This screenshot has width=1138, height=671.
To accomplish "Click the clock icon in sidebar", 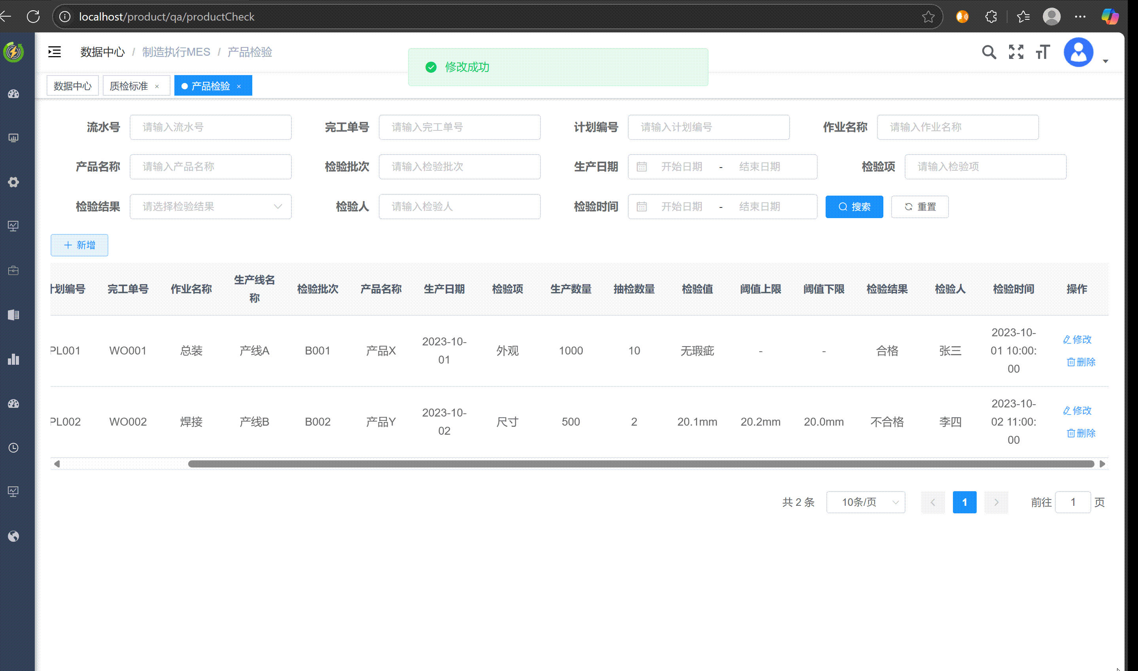I will (13, 448).
